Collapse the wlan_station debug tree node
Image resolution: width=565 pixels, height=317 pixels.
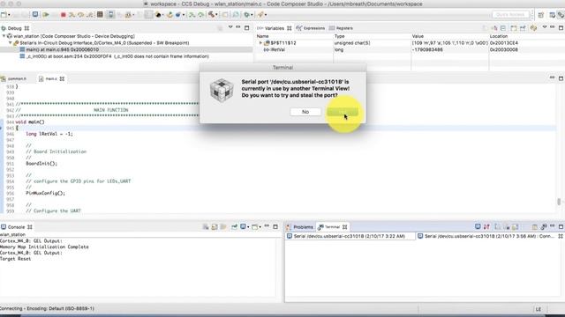pos(4,36)
